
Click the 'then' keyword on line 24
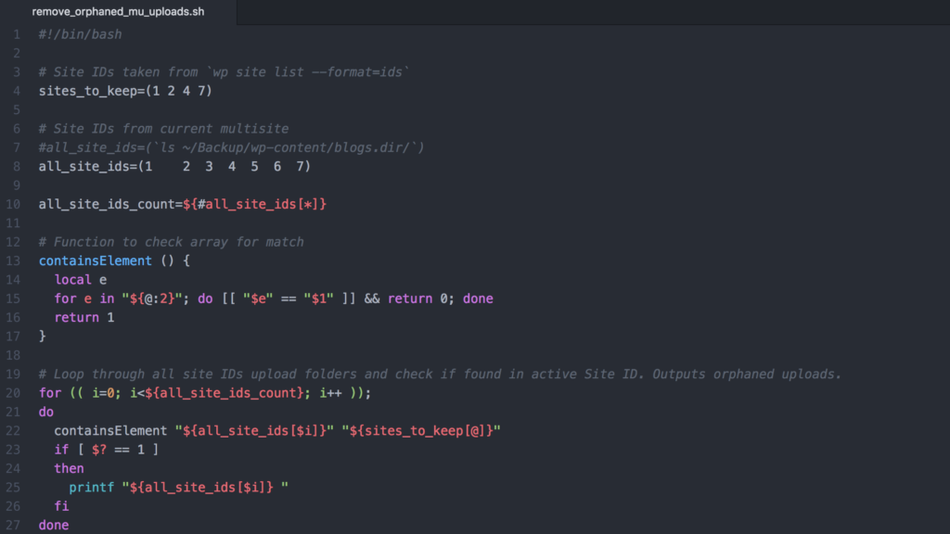pyautogui.click(x=70, y=468)
